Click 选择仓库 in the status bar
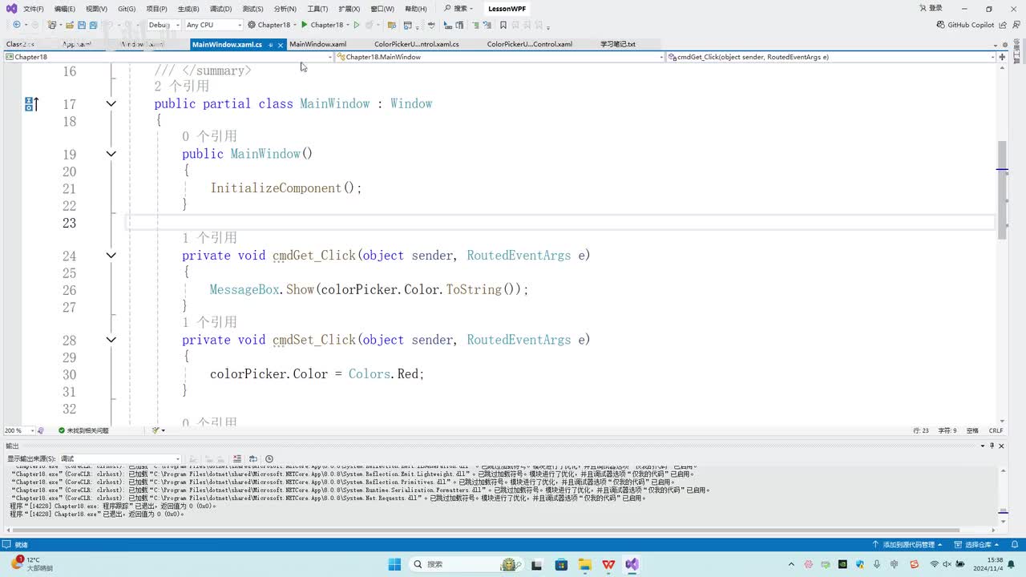The image size is (1026, 577). (977, 545)
